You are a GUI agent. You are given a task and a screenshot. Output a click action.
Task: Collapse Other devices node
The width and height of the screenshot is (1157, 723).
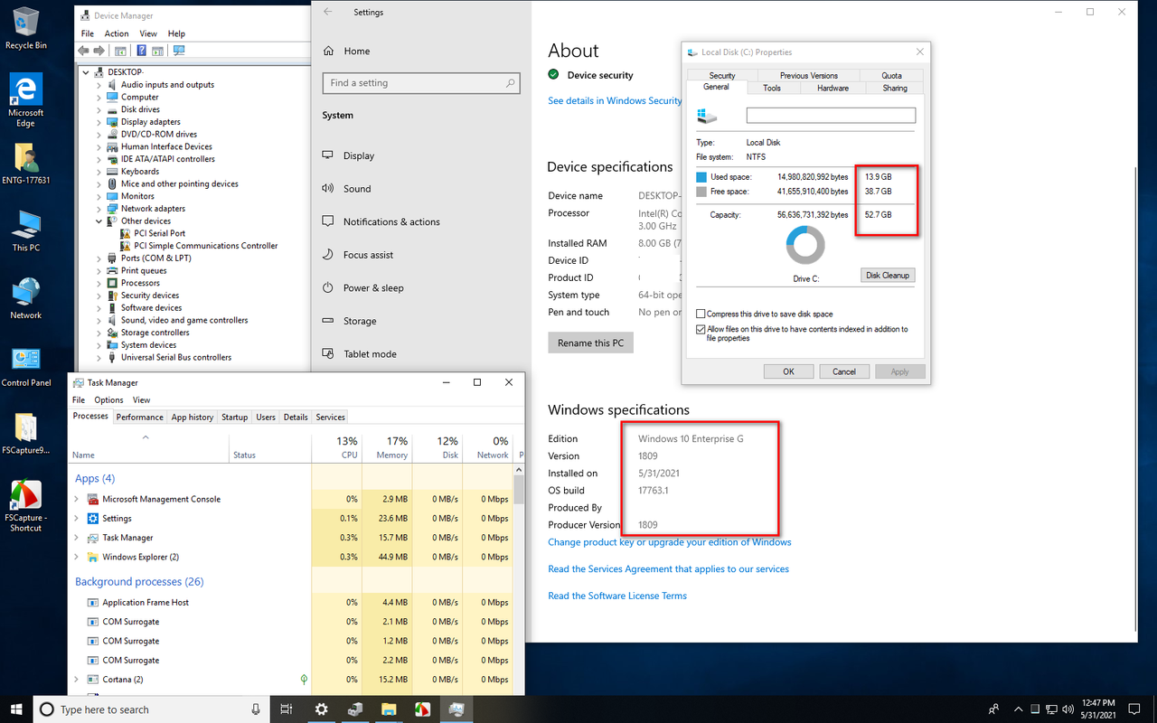coord(99,221)
